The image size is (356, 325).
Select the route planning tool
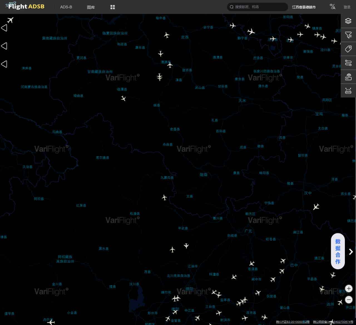pyautogui.click(x=348, y=63)
